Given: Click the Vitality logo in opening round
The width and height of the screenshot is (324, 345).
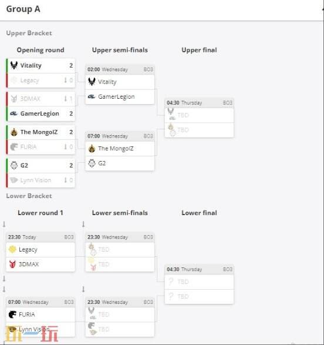Looking at the screenshot, I should [14, 65].
